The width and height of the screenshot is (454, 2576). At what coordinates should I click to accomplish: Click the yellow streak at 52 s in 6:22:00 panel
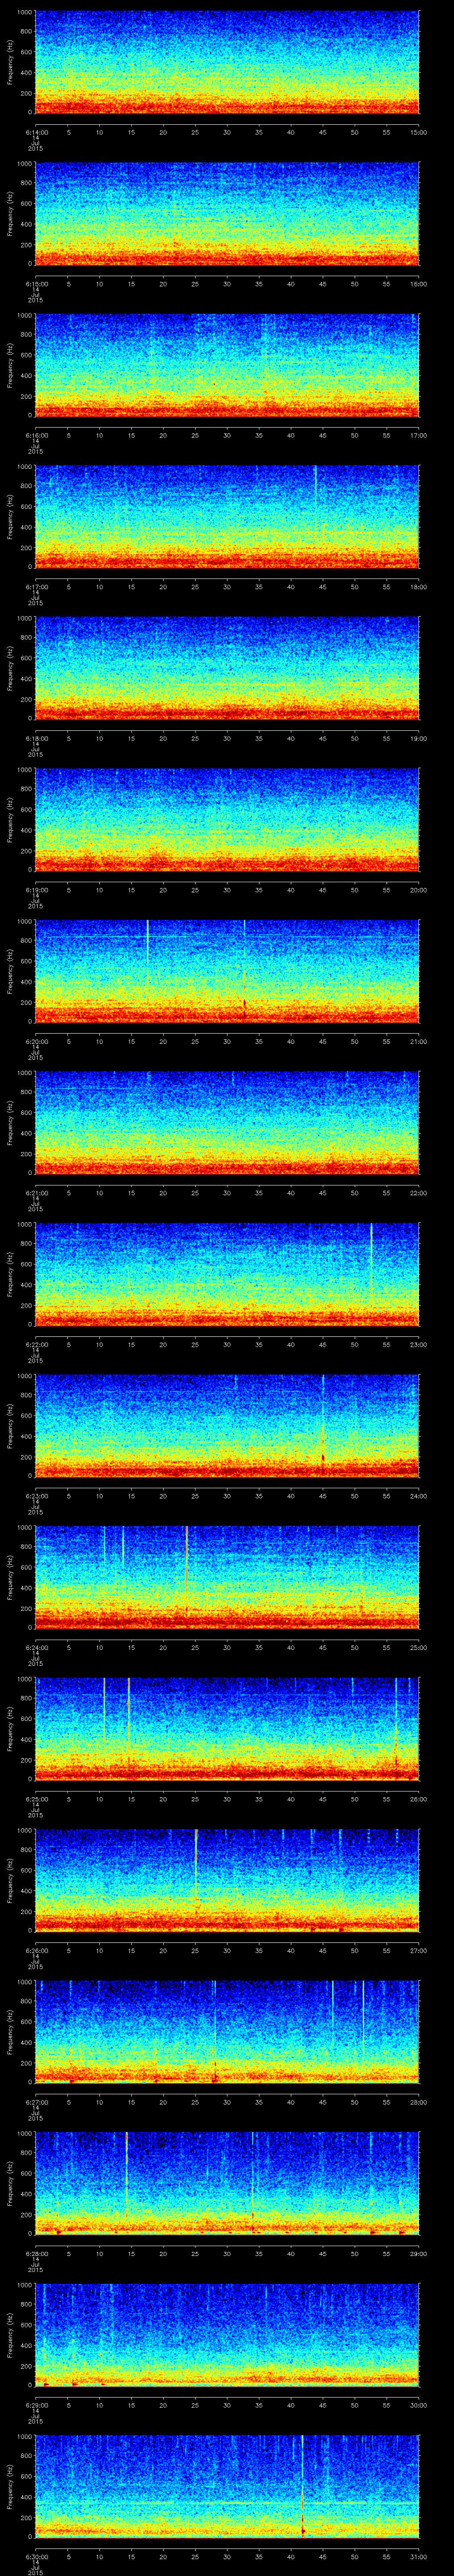[x=371, y=1263]
